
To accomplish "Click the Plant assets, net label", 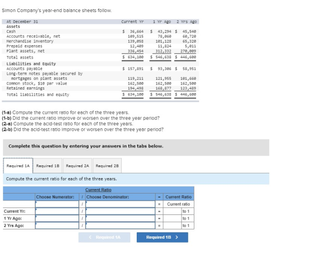I will [x=25, y=51].
